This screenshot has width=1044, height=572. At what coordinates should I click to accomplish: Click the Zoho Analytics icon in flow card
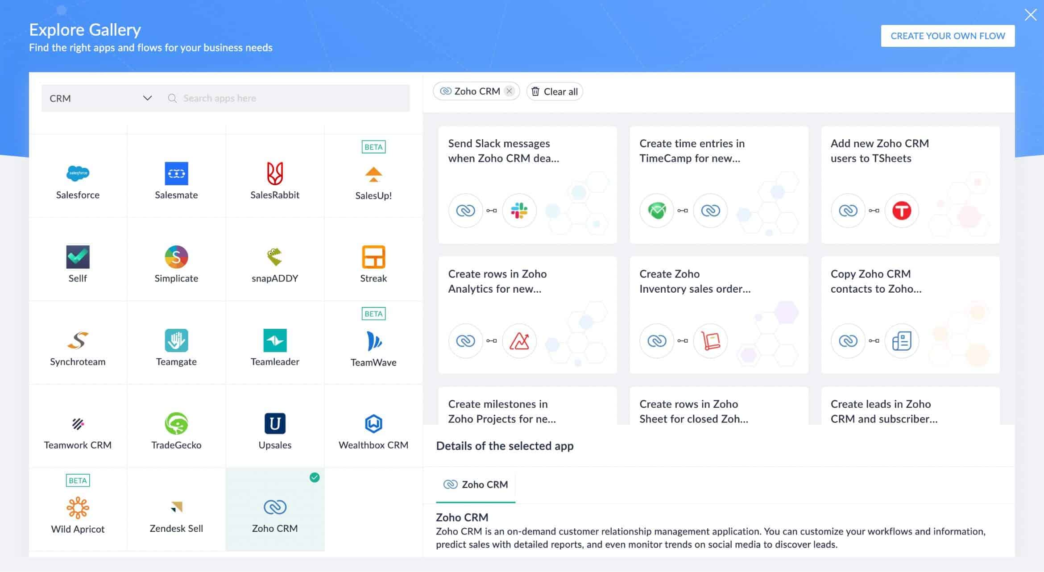coord(519,341)
